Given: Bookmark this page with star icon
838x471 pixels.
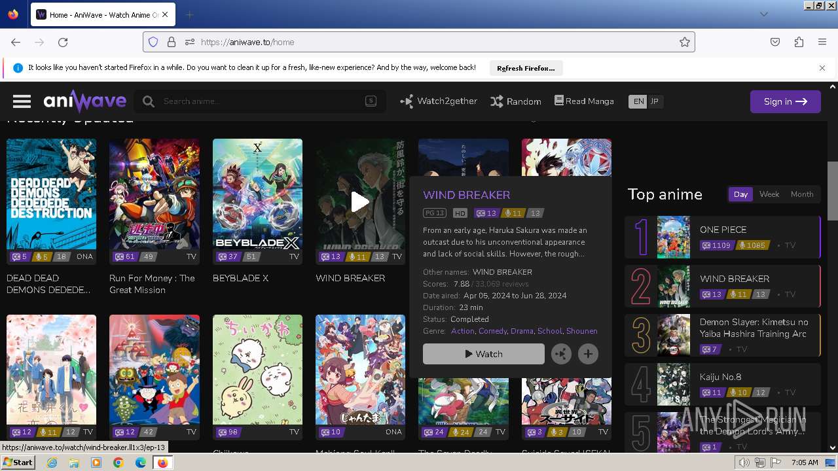Looking at the screenshot, I should pyautogui.click(x=685, y=42).
